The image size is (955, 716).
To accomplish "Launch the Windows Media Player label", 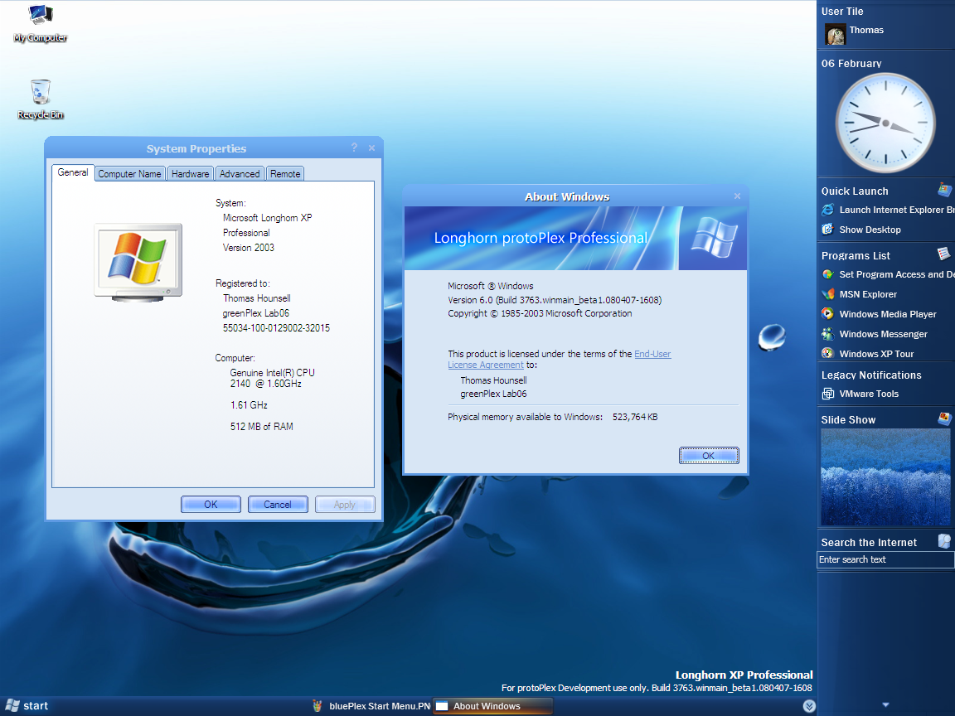I will point(888,314).
